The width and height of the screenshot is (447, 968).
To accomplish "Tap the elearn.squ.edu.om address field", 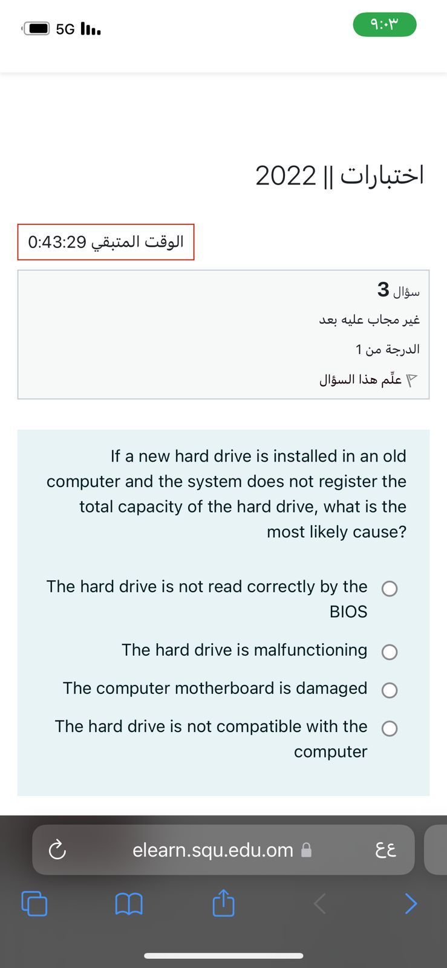I will (x=213, y=850).
